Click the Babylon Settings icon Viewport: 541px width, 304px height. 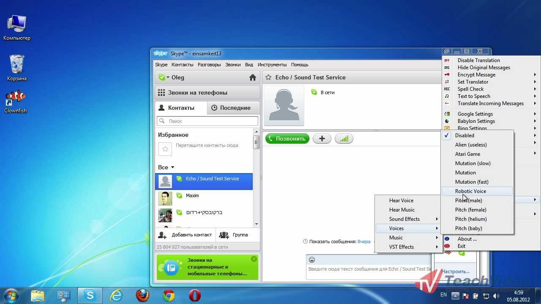447,121
